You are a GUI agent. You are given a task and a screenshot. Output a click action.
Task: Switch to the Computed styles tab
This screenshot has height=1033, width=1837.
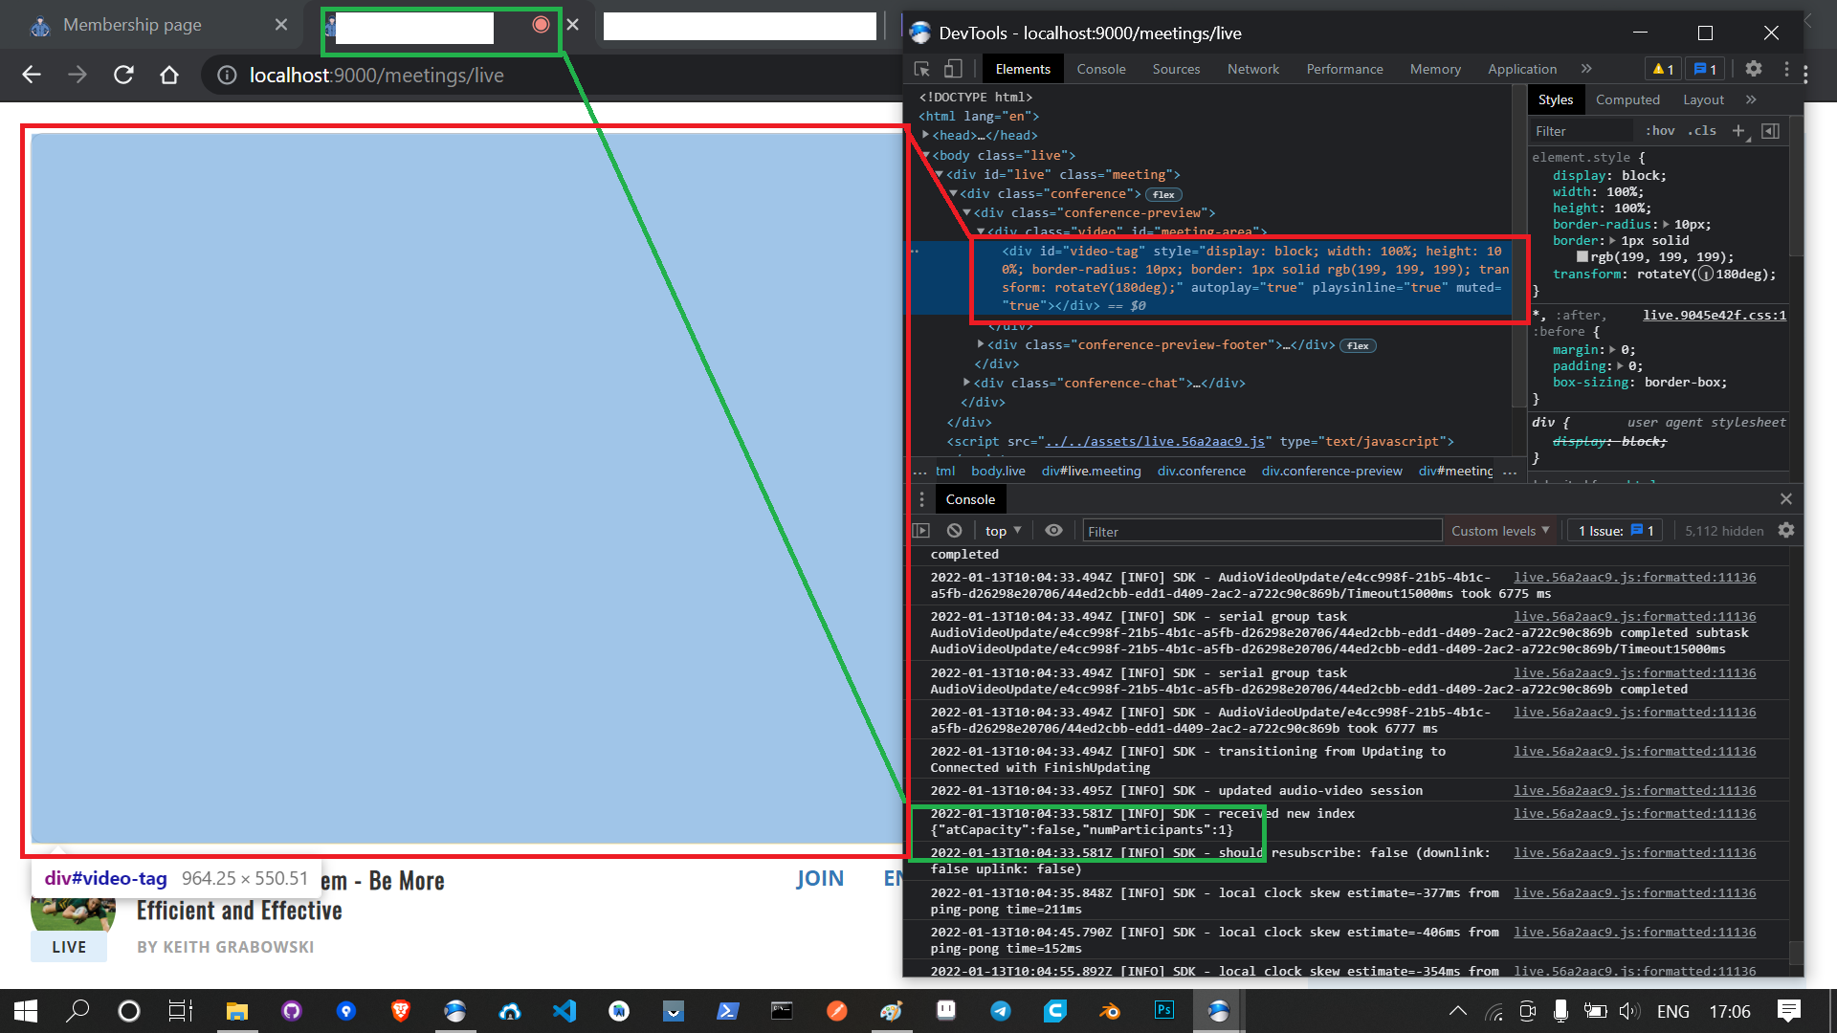[1627, 99]
